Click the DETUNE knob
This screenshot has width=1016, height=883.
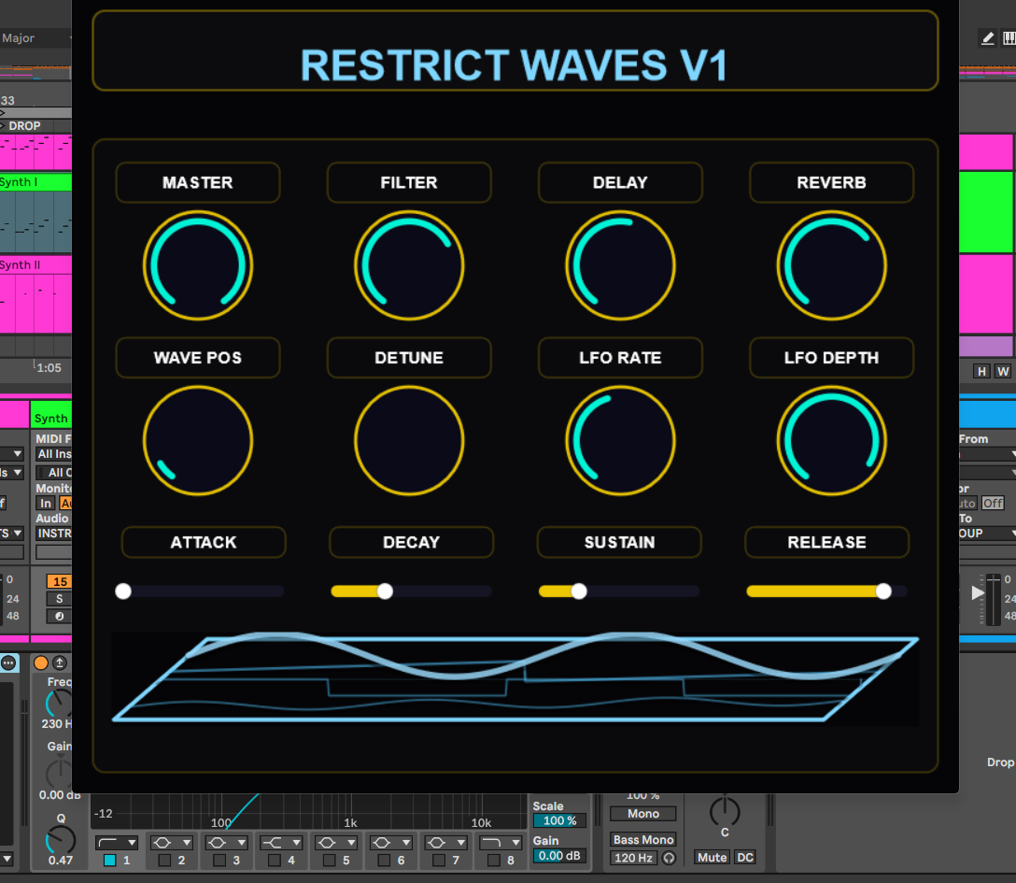(409, 440)
